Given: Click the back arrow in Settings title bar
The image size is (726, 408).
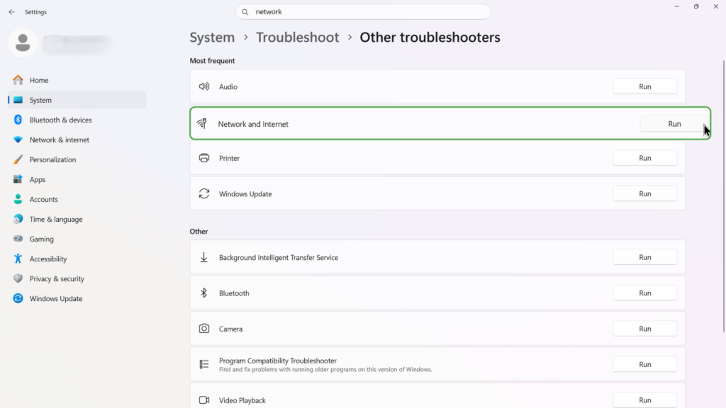Looking at the screenshot, I should [x=11, y=12].
